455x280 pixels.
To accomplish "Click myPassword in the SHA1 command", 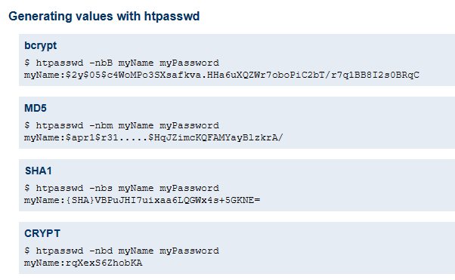I will (x=190, y=188).
